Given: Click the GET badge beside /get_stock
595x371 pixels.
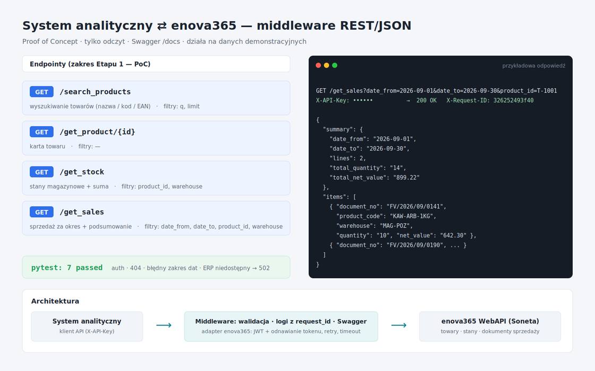Looking at the screenshot, I should (x=42, y=172).
